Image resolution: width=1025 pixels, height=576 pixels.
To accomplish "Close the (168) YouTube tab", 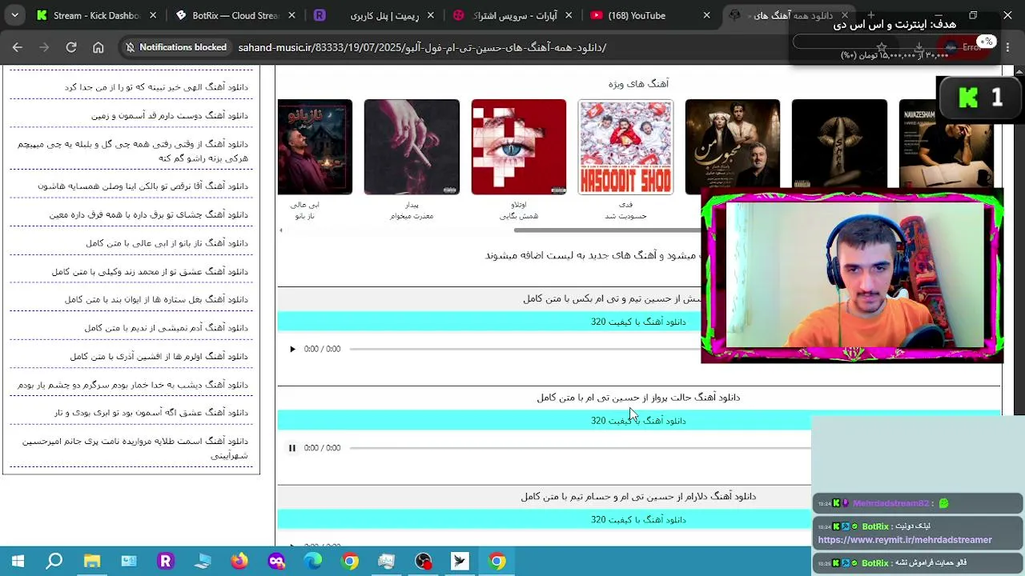I will tap(706, 15).
